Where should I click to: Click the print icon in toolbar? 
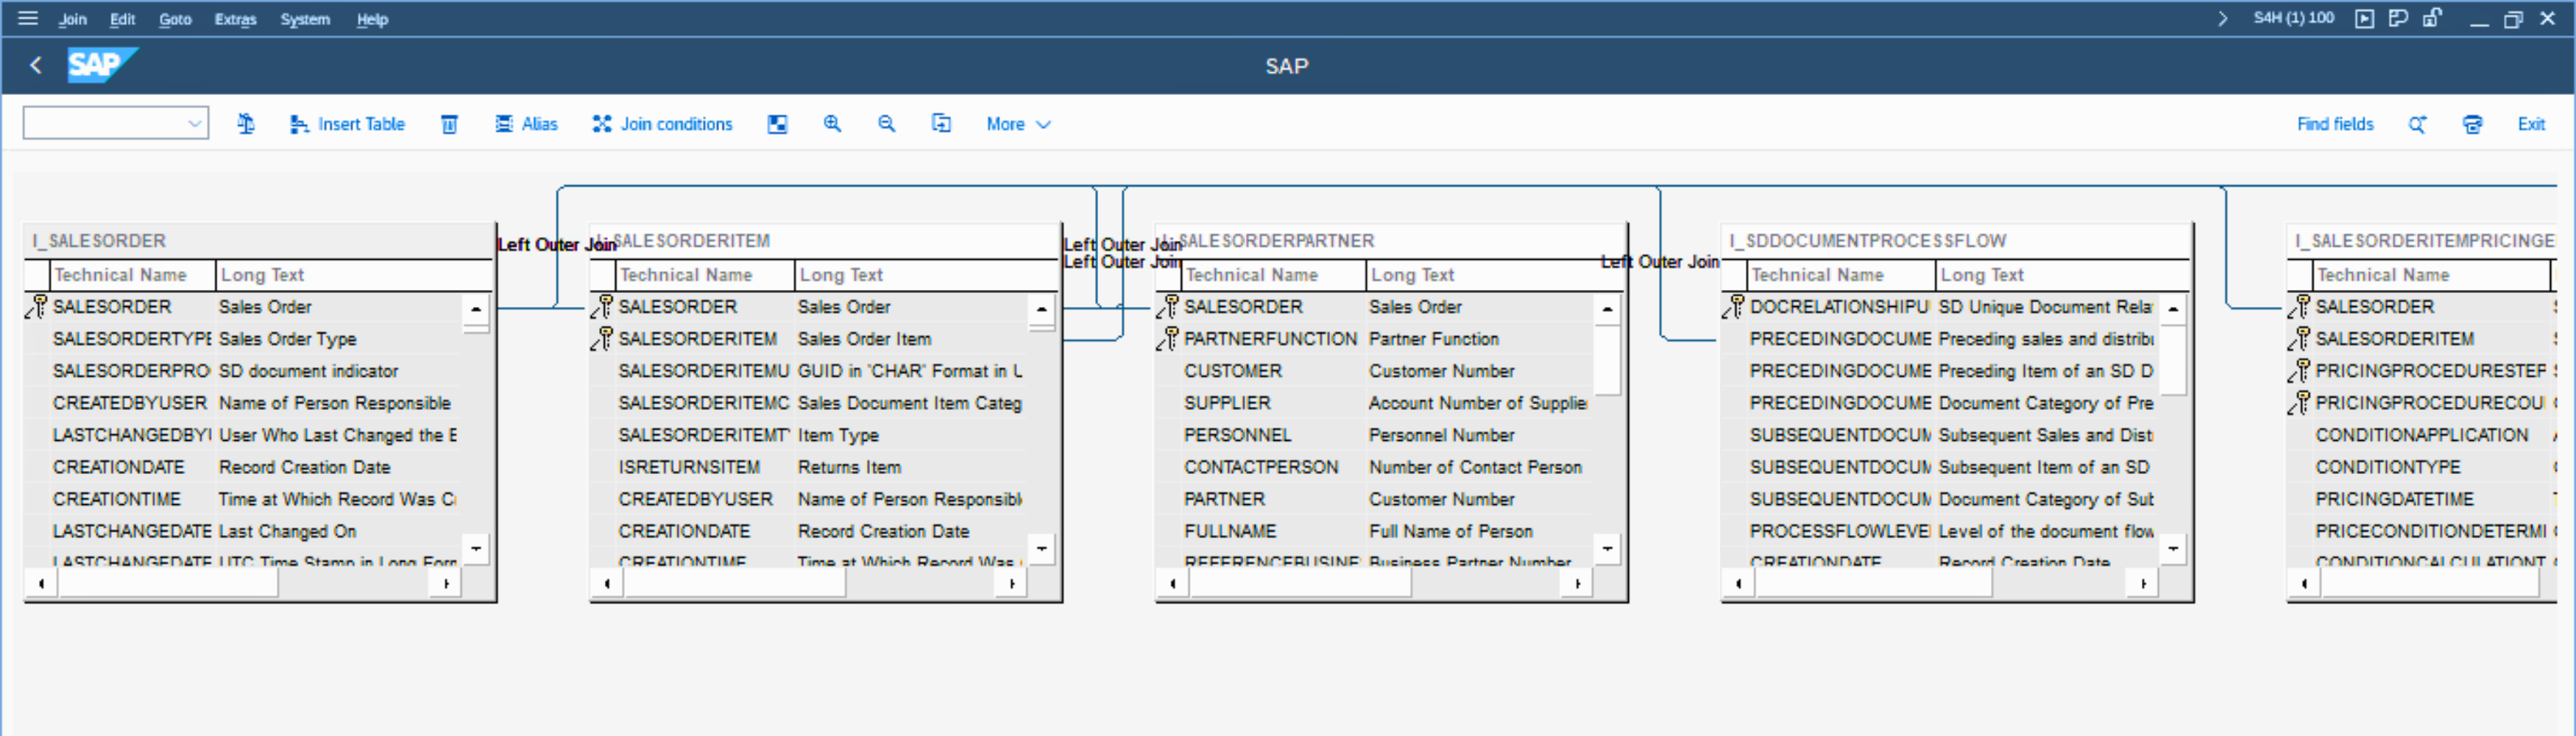(2472, 124)
